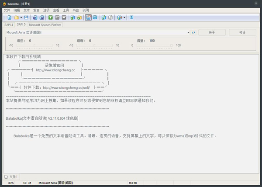Click the yellow read selected text icon
The height and width of the screenshot is (187, 262).
coord(79,17)
